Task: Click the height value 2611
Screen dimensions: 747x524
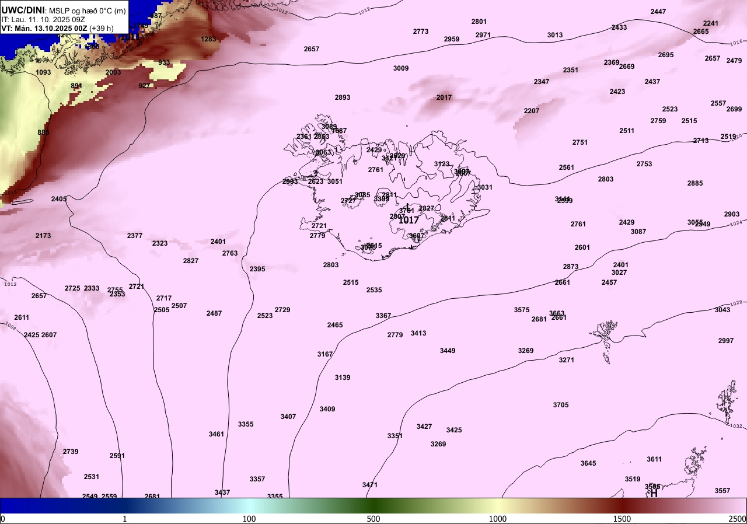Action: [22, 317]
